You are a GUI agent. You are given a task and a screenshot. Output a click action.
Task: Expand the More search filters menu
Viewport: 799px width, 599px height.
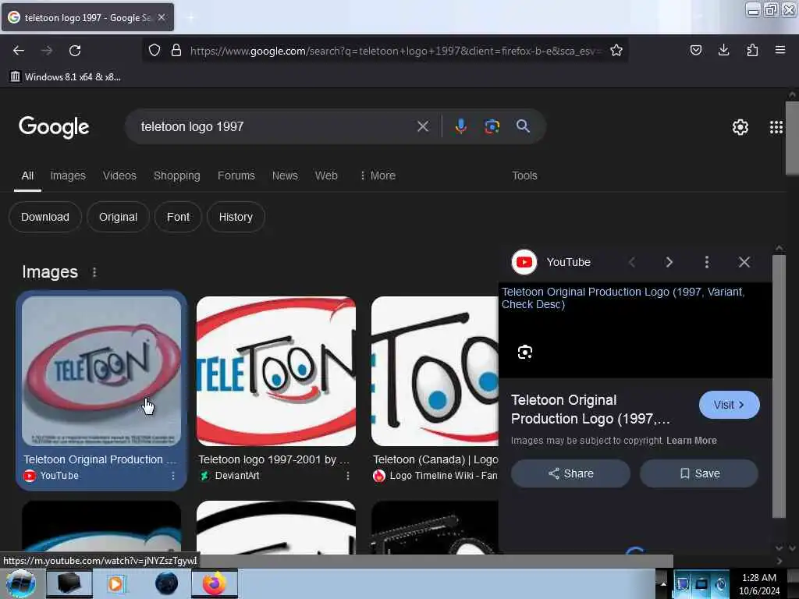pos(378,175)
